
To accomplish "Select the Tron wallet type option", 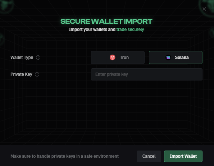I will point(118,57).
